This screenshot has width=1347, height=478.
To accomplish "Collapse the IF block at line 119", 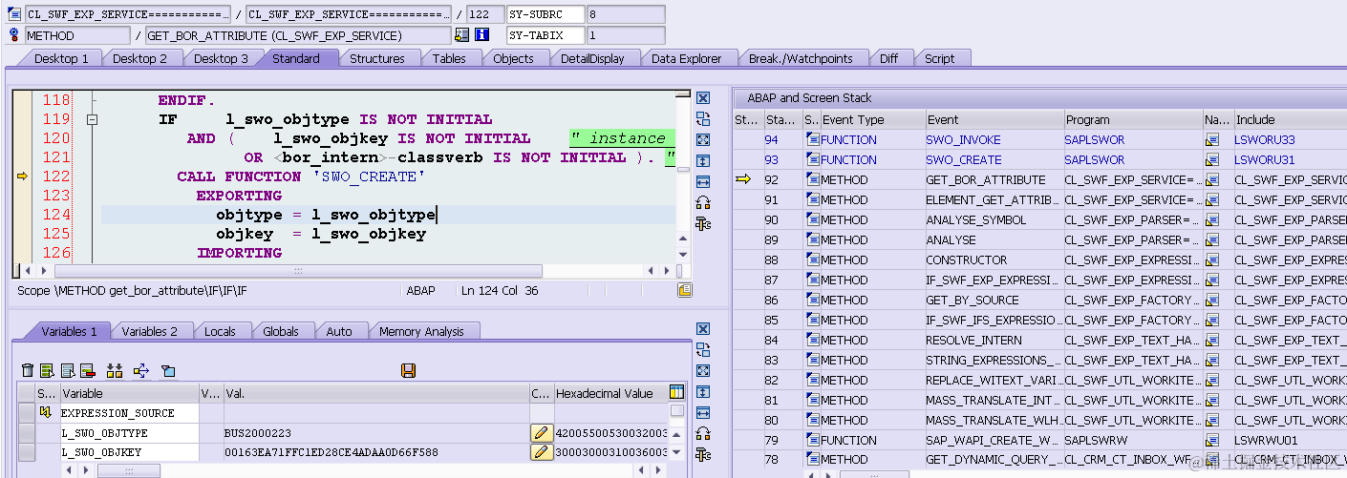I will pos(93,119).
